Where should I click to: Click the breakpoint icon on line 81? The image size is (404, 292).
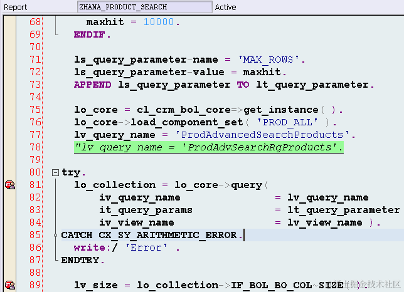[x=10, y=185]
